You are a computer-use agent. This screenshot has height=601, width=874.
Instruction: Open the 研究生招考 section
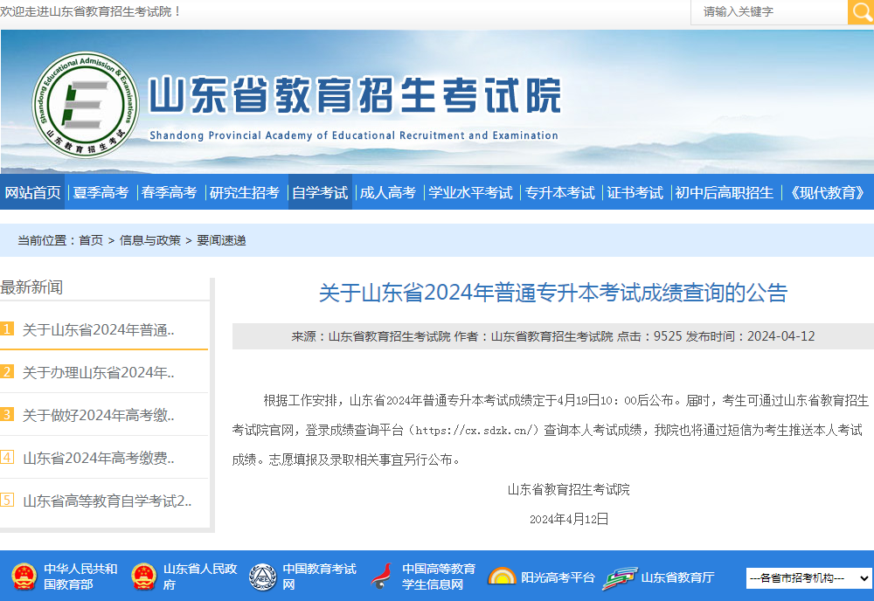[x=246, y=193]
